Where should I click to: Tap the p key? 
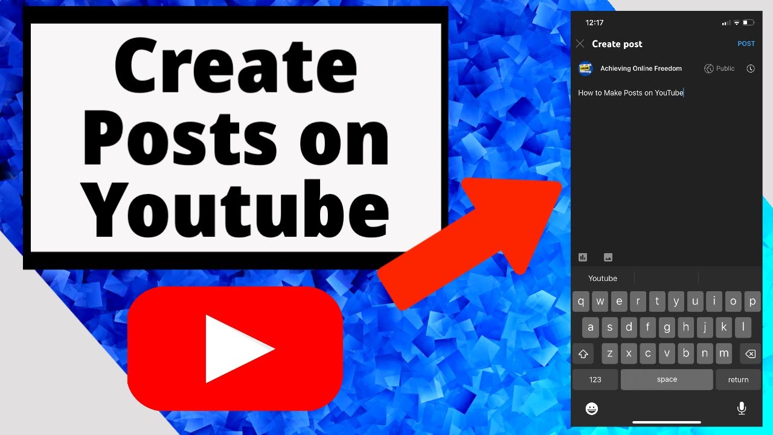coord(752,301)
